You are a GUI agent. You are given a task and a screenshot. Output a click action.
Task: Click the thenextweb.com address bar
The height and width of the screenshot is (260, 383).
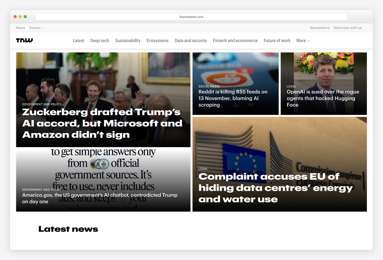(x=191, y=17)
